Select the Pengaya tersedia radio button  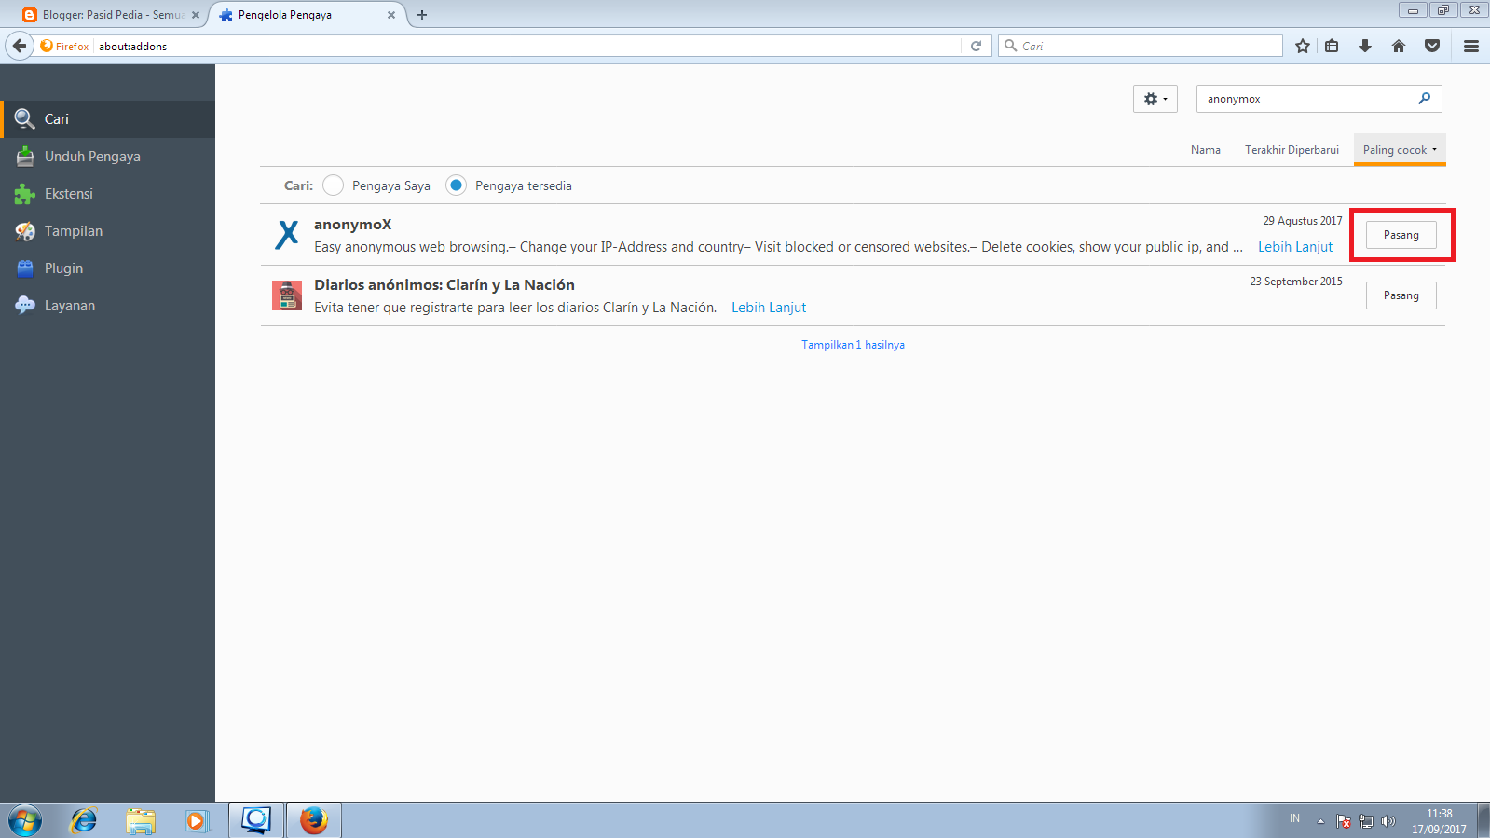tap(456, 185)
